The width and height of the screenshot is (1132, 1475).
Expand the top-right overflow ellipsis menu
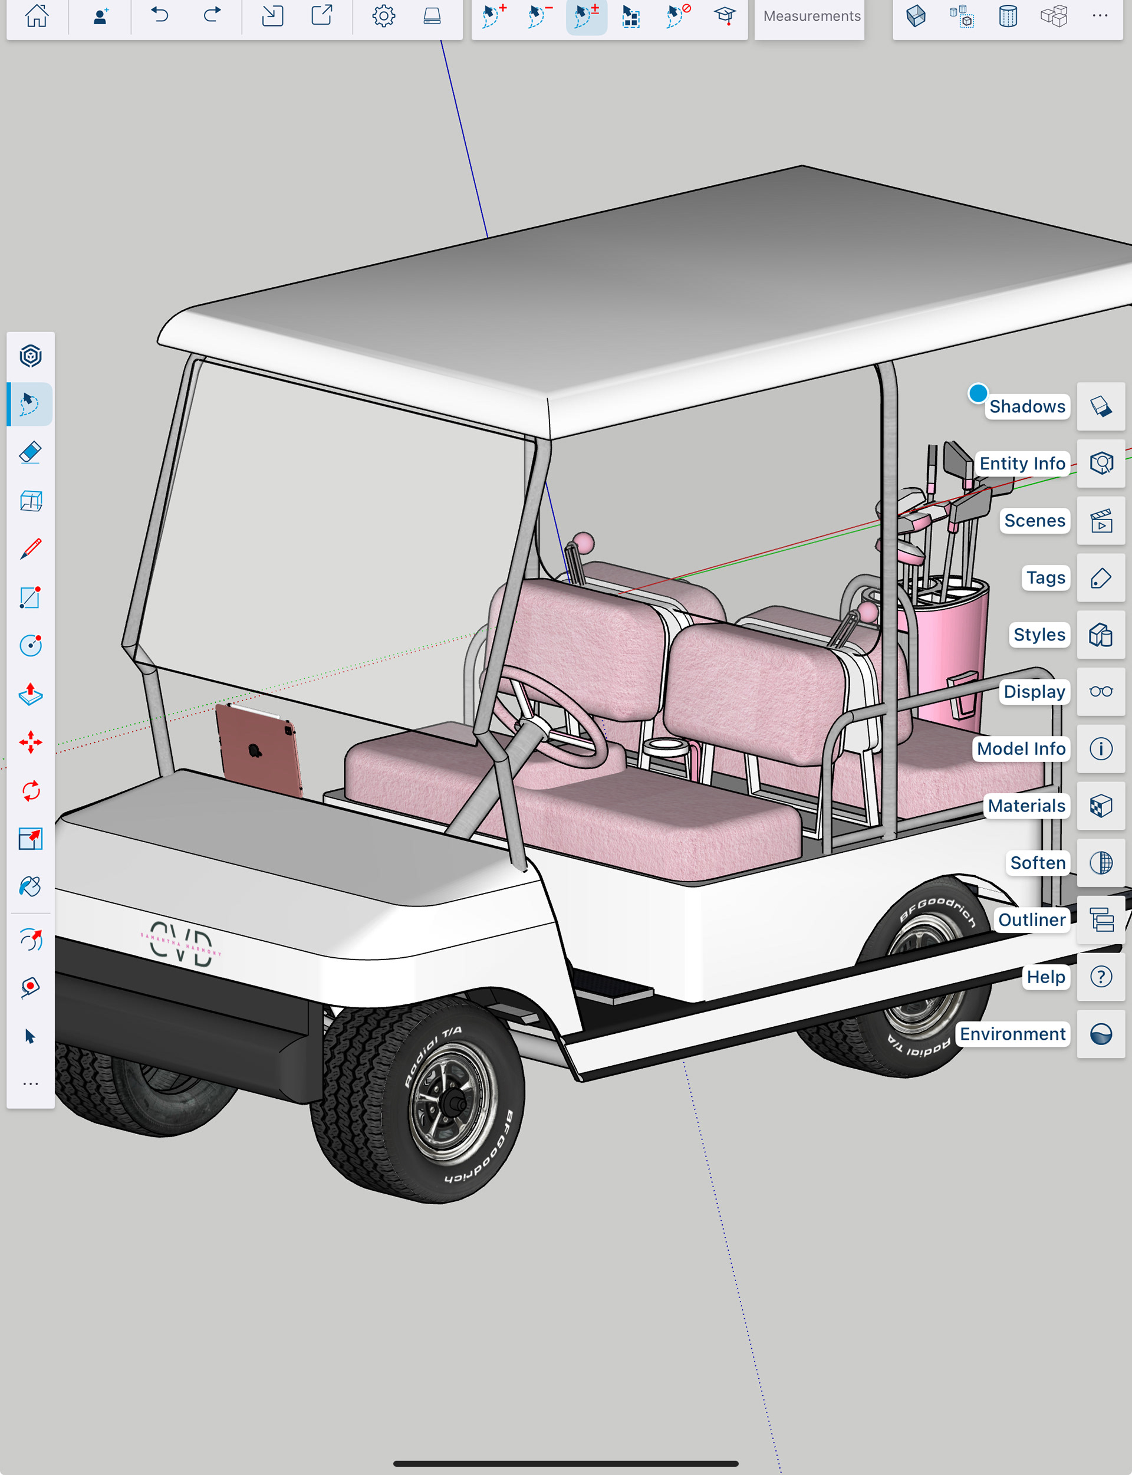pyautogui.click(x=1100, y=15)
